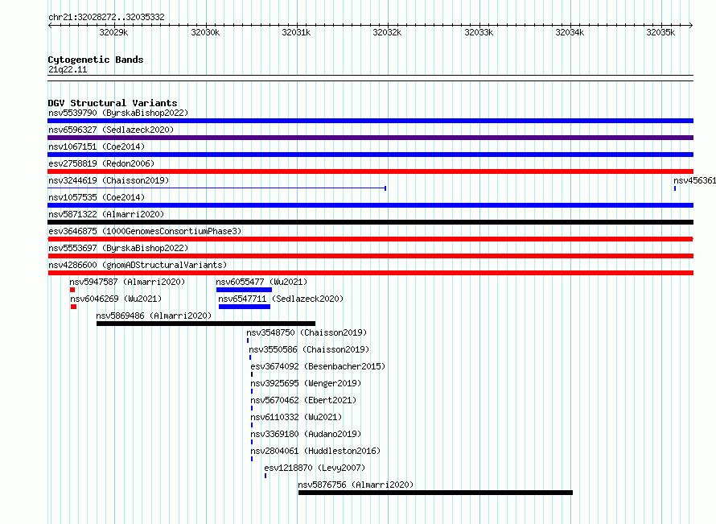Viewport: 716px width, 524px height.
Task: Select the red nsv5553697 variant bar
Action: [x=370, y=256]
